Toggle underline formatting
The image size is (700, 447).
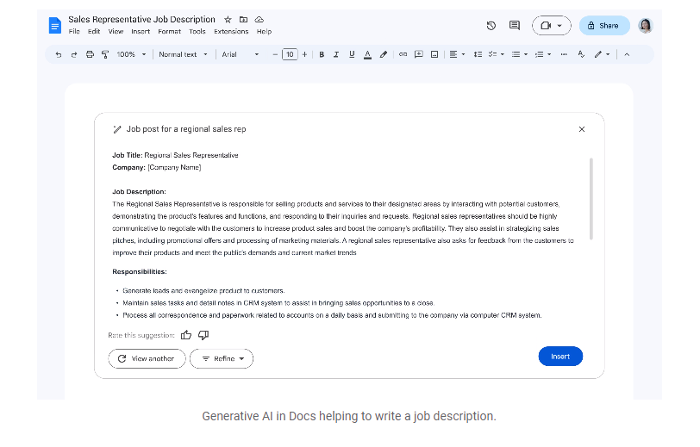pos(352,54)
